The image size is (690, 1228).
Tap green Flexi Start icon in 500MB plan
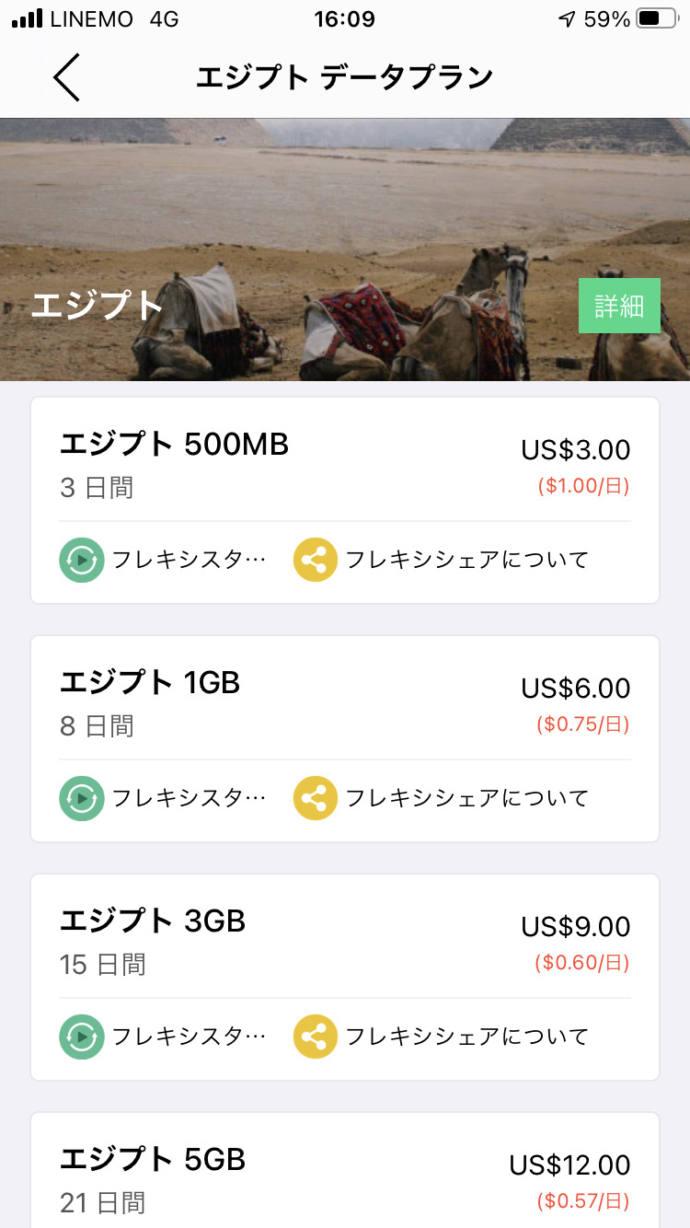tap(82, 560)
